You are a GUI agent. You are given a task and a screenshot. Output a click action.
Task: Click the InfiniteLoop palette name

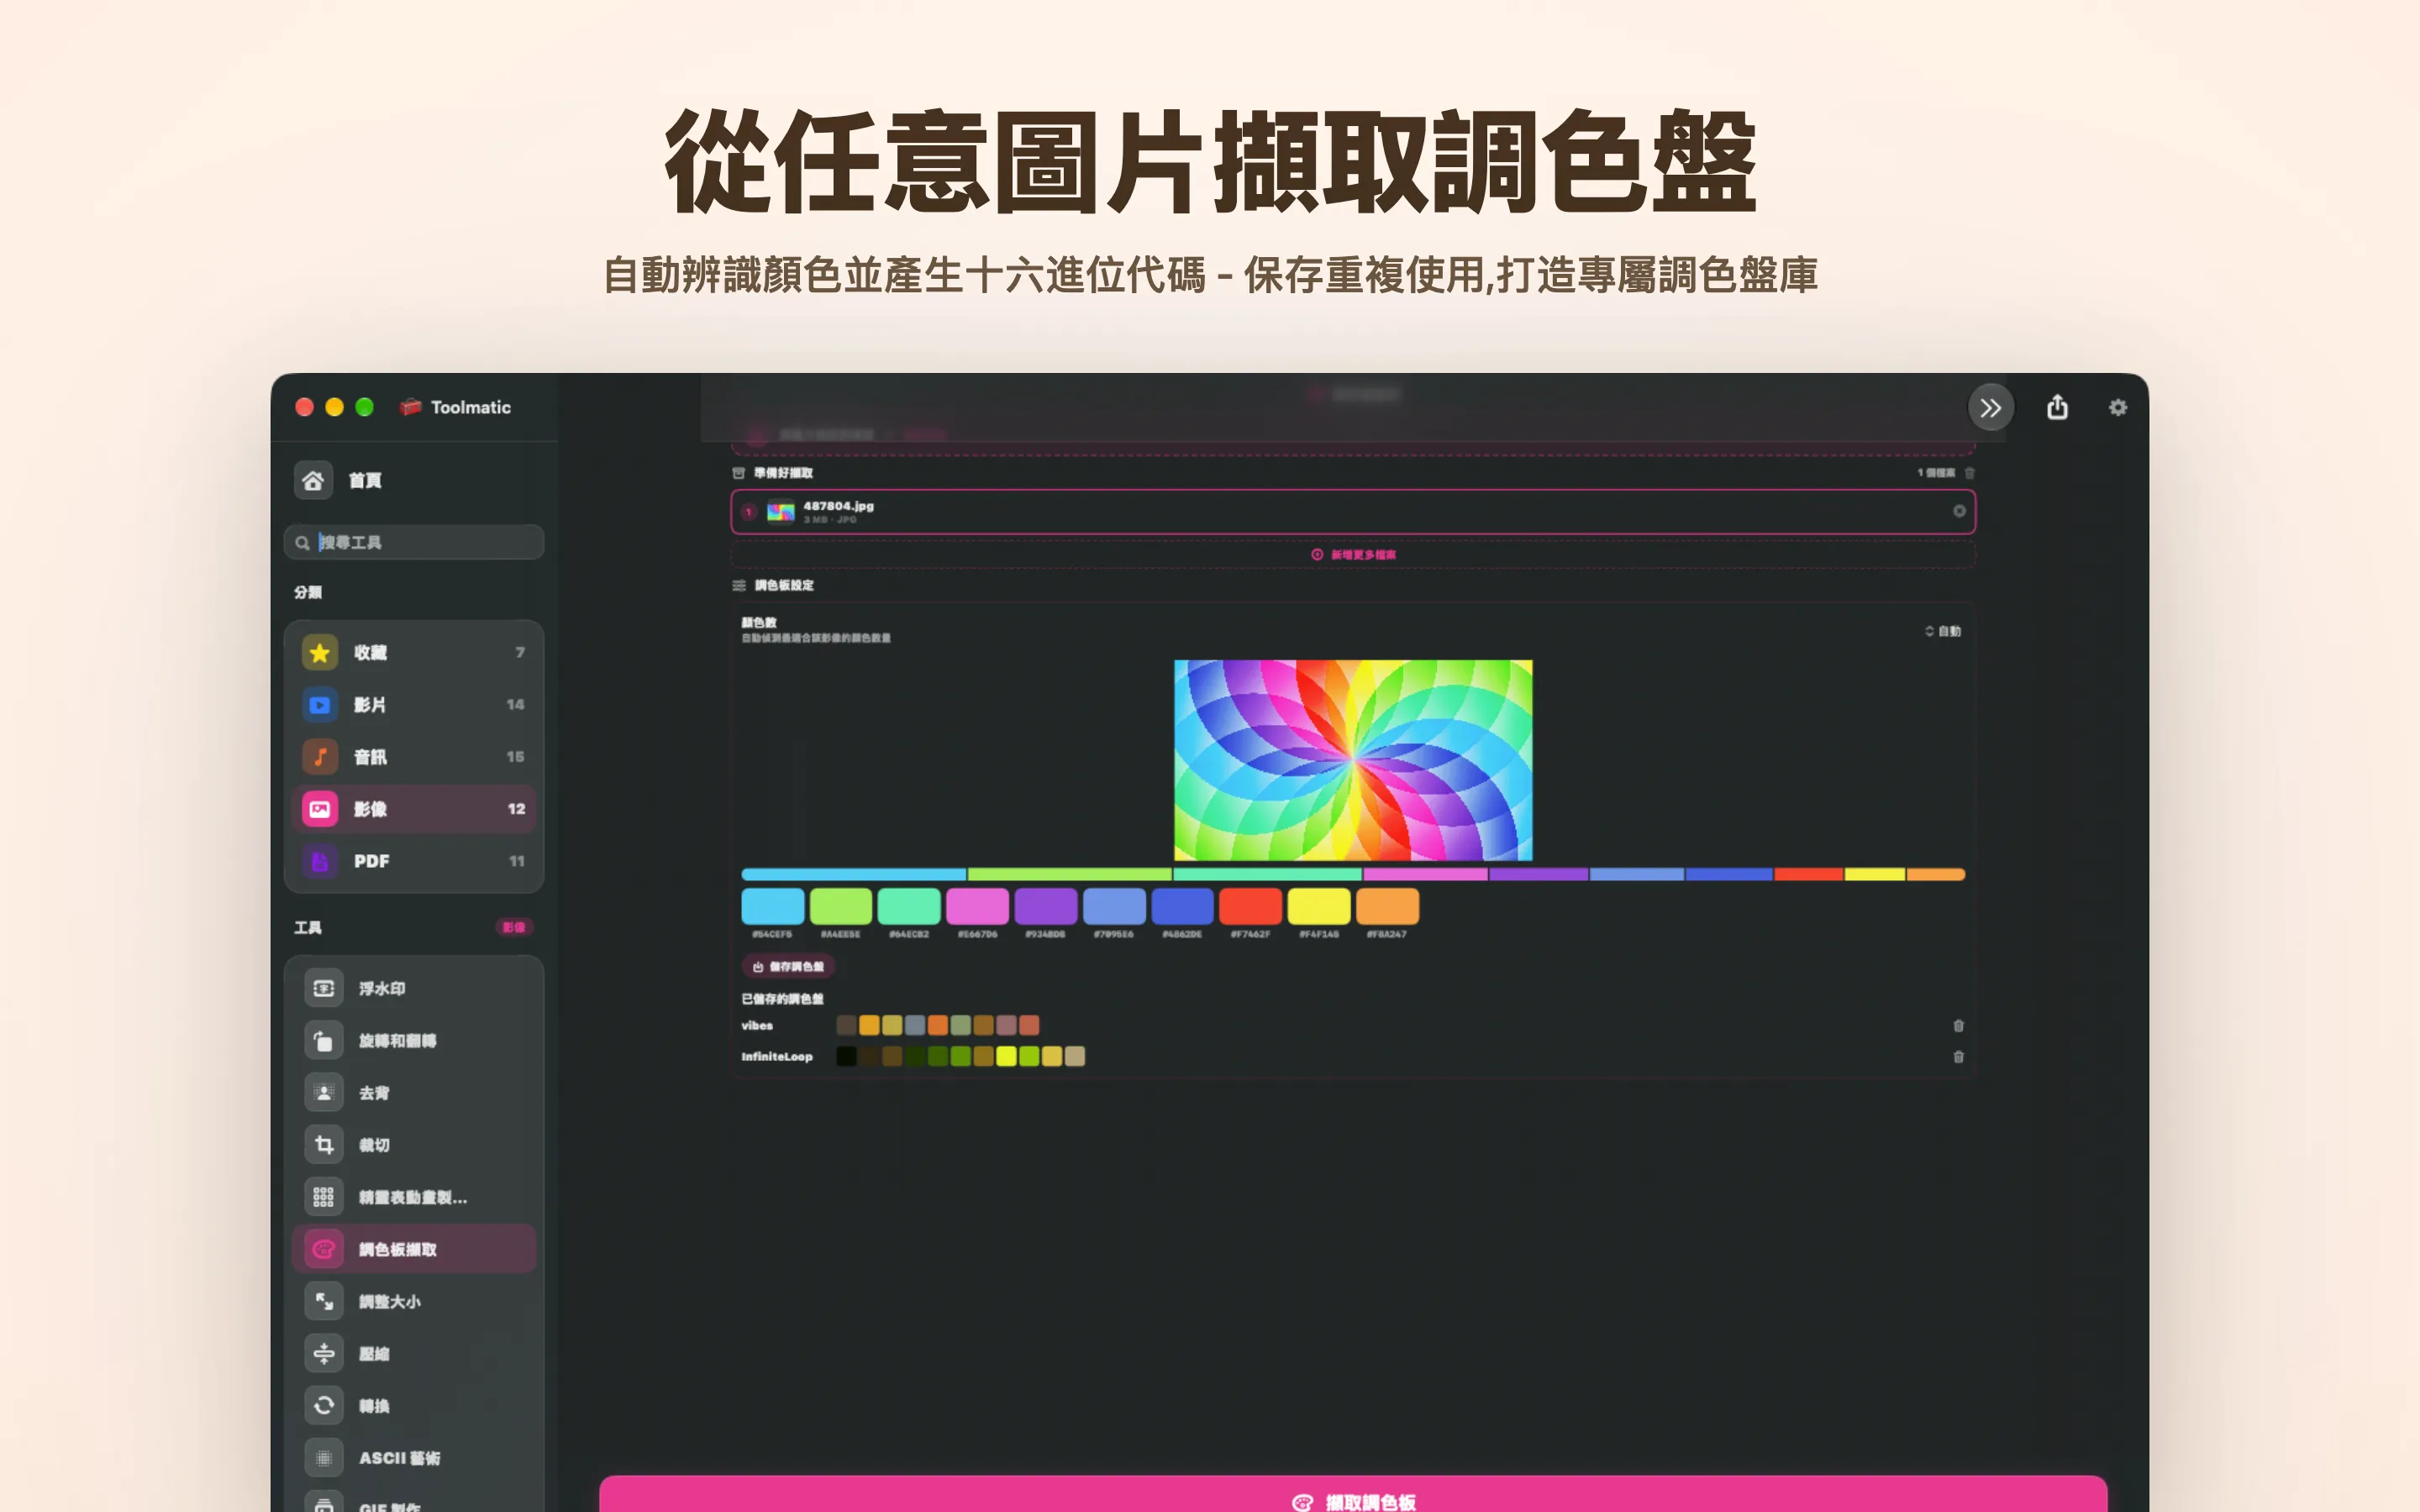pyautogui.click(x=777, y=1057)
